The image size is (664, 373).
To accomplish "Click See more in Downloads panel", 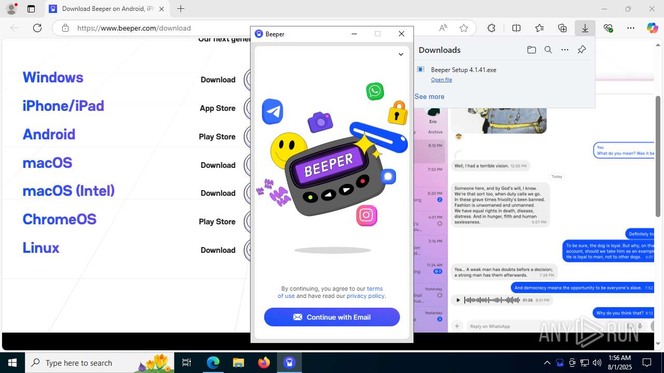I will (430, 96).
